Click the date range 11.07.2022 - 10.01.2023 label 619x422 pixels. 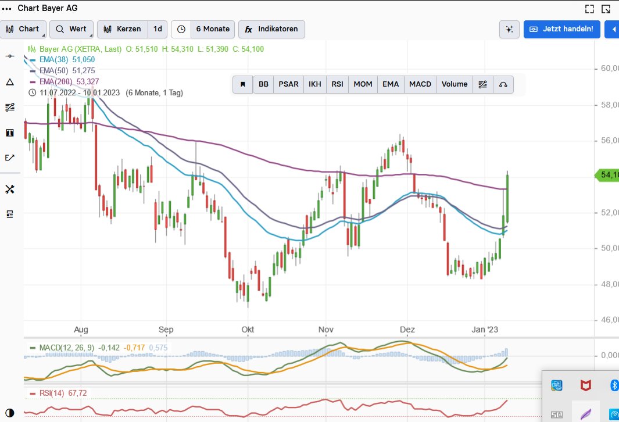[x=80, y=93]
